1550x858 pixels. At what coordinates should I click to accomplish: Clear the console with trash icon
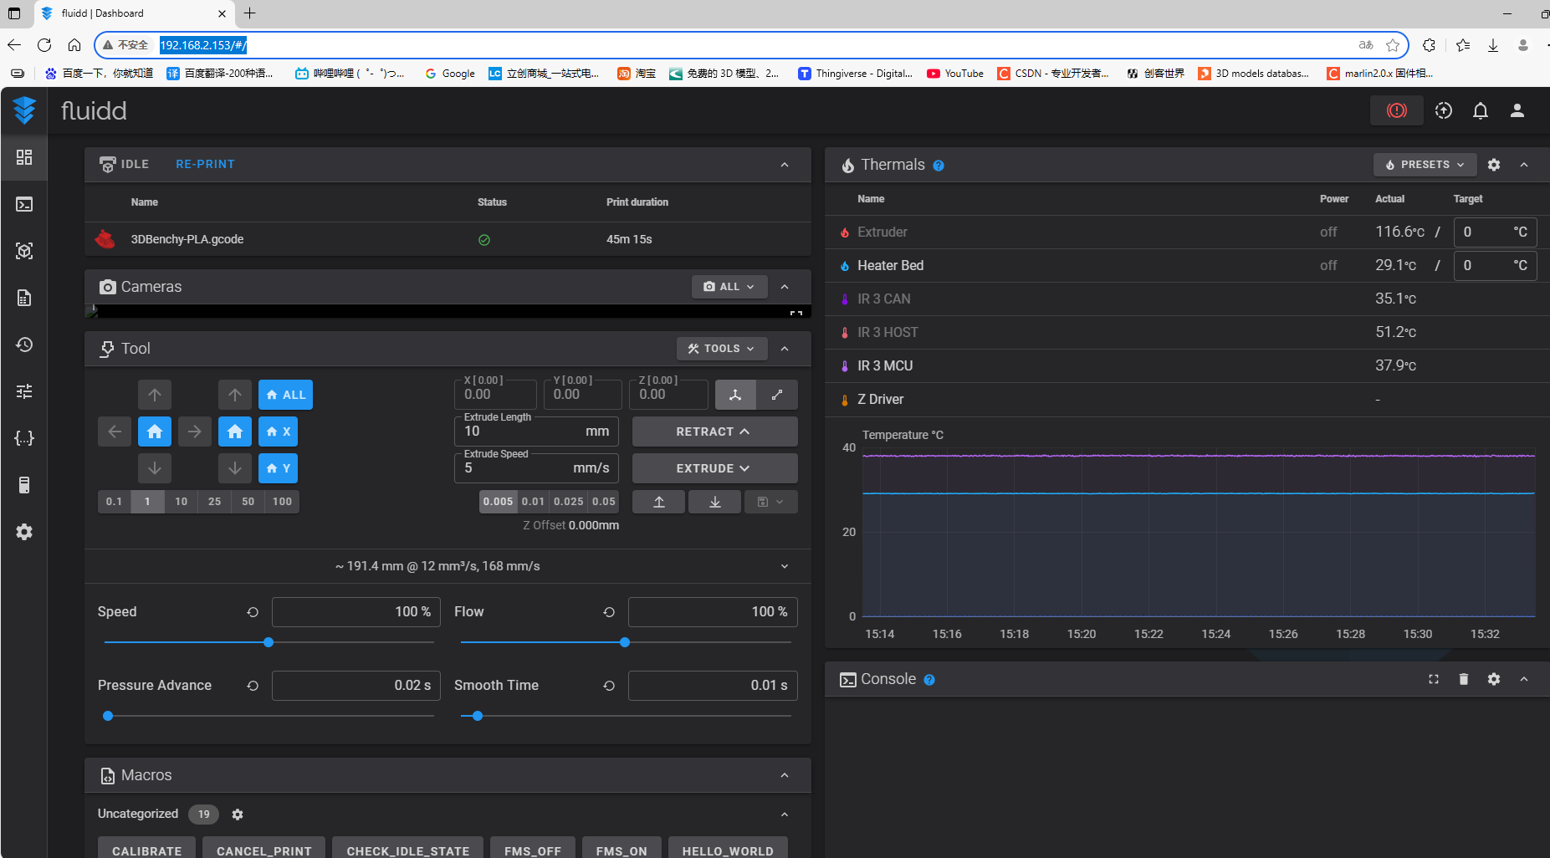coord(1463,679)
